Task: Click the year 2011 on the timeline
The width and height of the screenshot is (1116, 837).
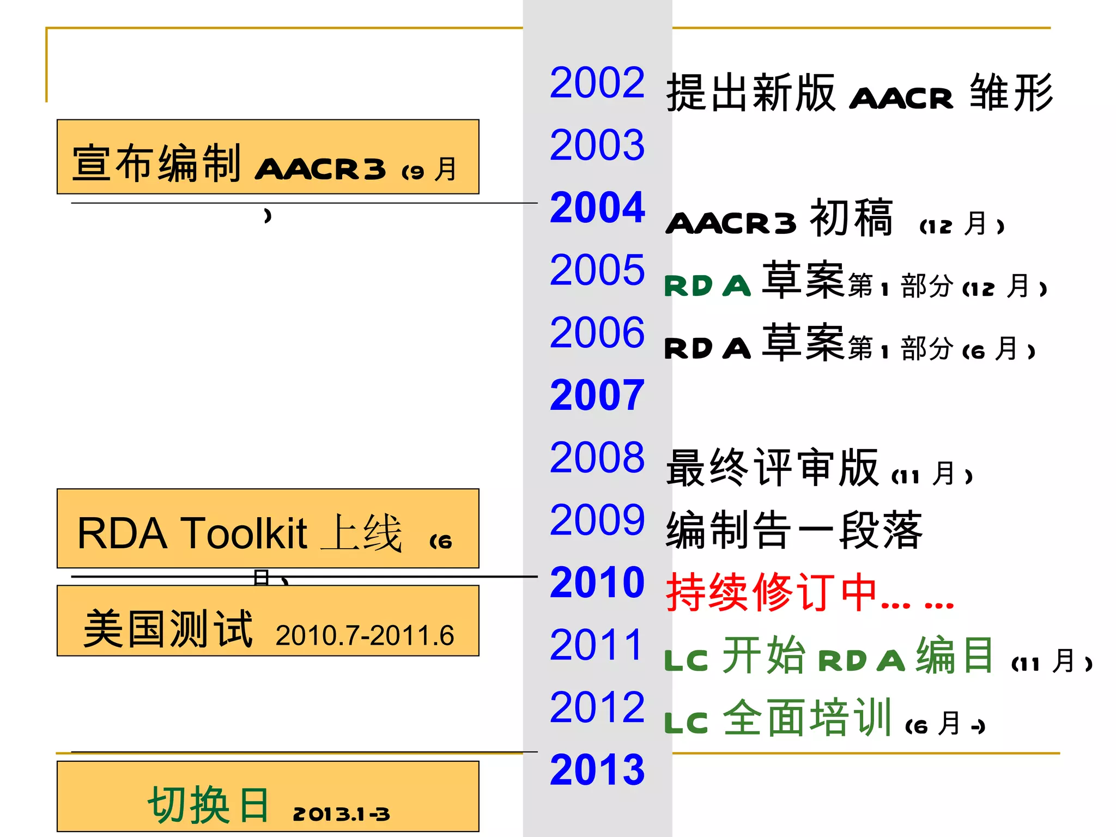Action: point(597,645)
